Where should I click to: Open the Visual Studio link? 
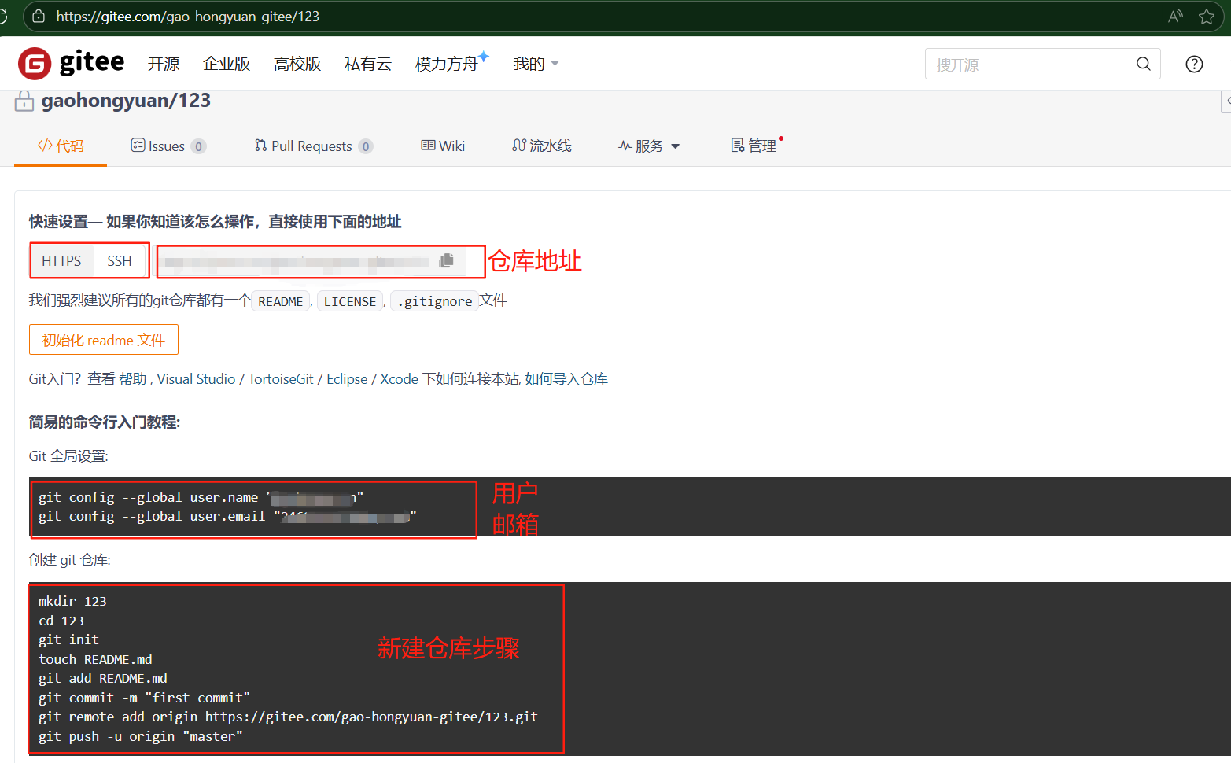196,379
